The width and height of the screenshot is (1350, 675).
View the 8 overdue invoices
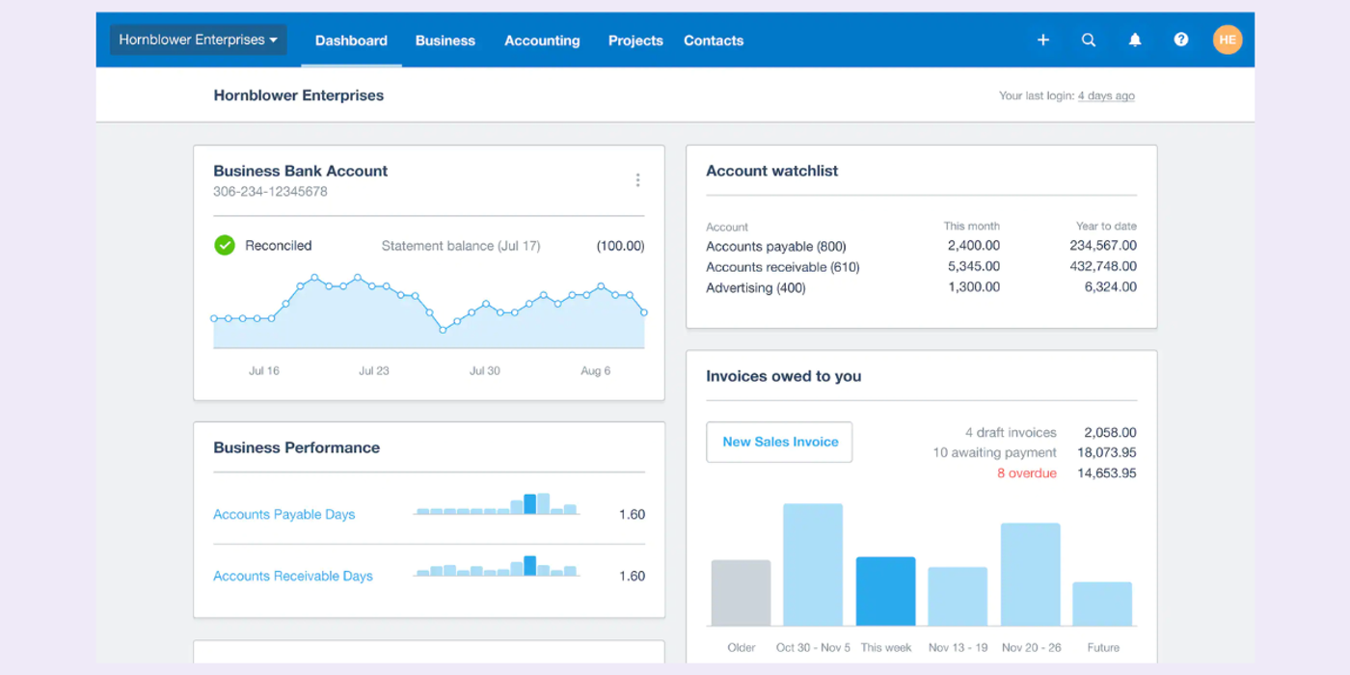(x=1028, y=472)
